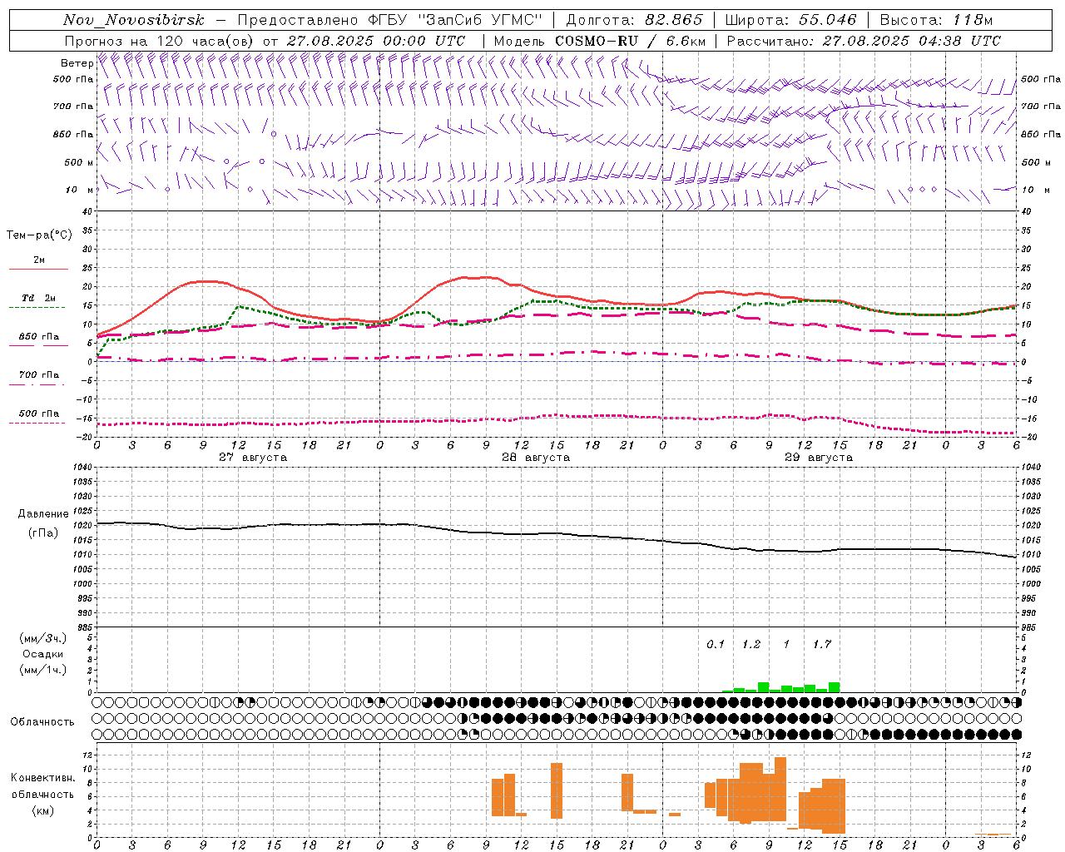The width and height of the screenshot is (1065, 852).
Task: Click the "28 августа" date label
Action: point(536,458)
